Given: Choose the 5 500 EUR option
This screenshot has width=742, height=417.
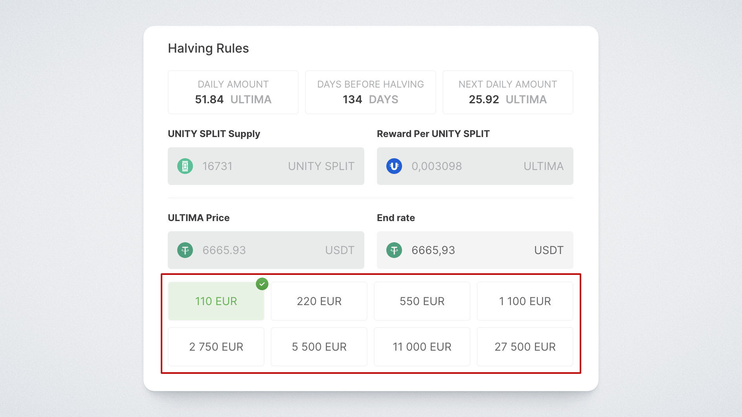Looking at the screenshot, I should pos(319,347).
